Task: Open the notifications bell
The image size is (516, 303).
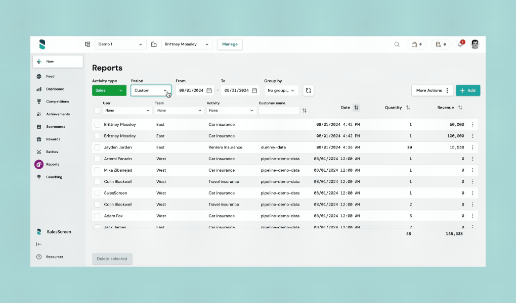Action: (x=460, y=44)
